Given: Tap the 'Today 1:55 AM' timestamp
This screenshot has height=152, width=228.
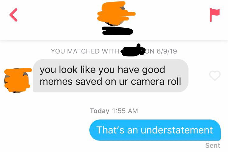Looking at the screenshot, I should click(x=114, y=111).
